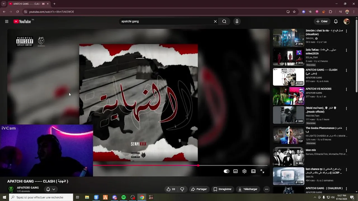The width and height of the screenshot is (358, 201).
Task: Click the Enregistrer button
Action: [222, 189]
